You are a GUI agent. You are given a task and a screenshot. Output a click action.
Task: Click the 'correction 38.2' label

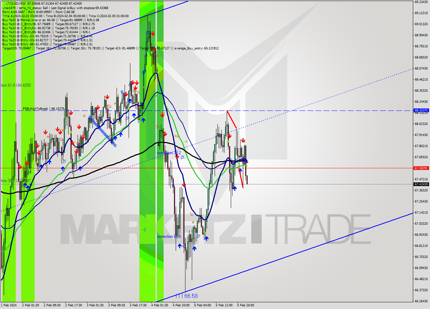[169, 153]
